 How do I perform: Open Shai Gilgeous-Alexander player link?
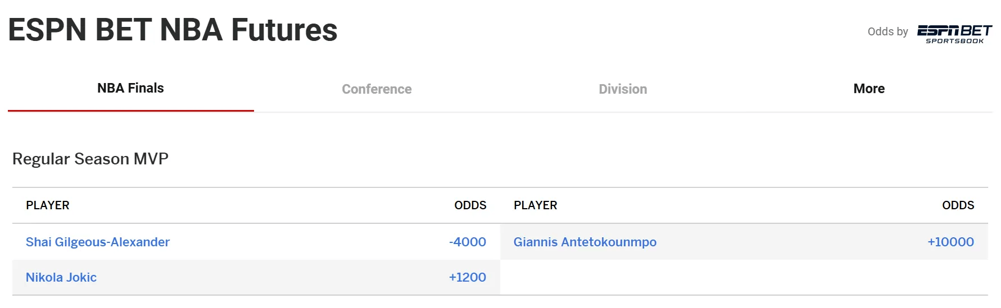coord(98,242)
